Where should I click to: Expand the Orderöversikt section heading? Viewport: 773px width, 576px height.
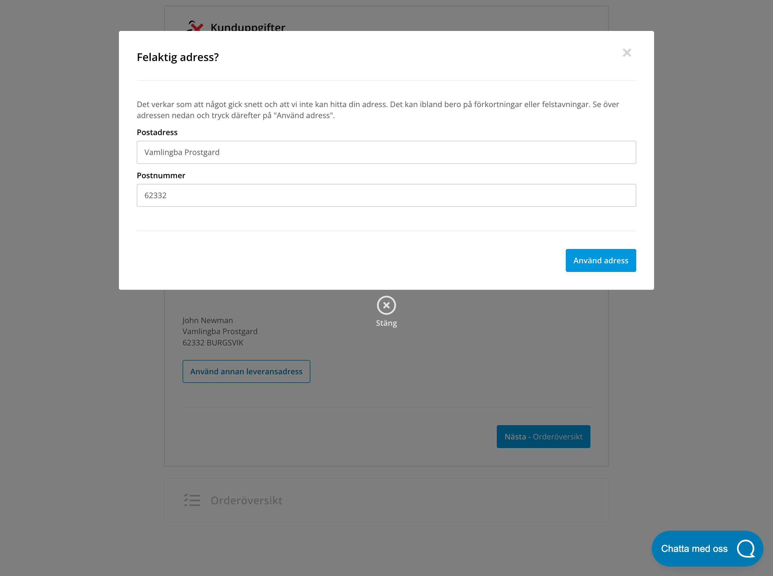pos(246,500)
